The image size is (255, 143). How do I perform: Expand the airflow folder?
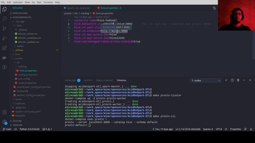pos(19,50)
